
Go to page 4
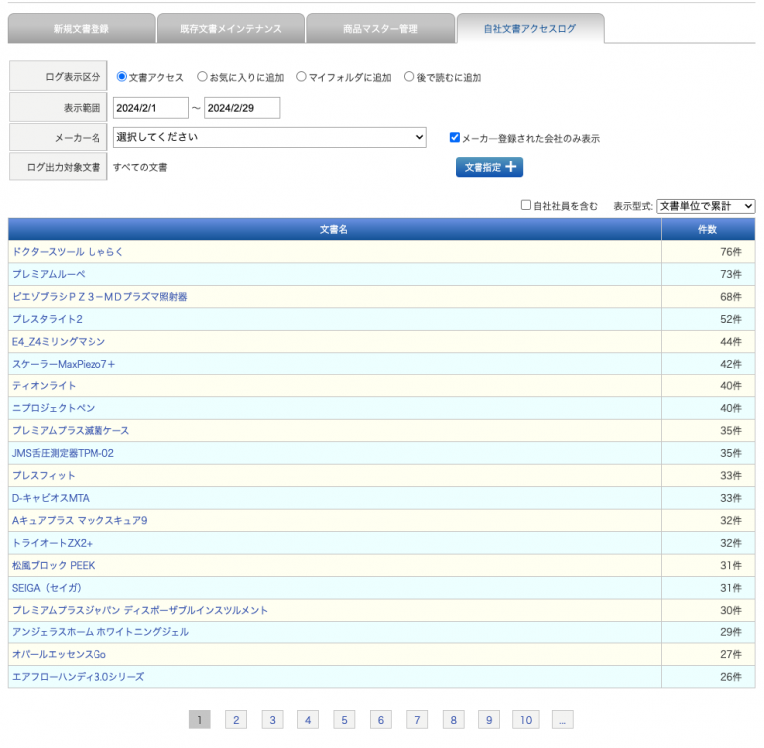pyautogui.click(x=308, y=720)
